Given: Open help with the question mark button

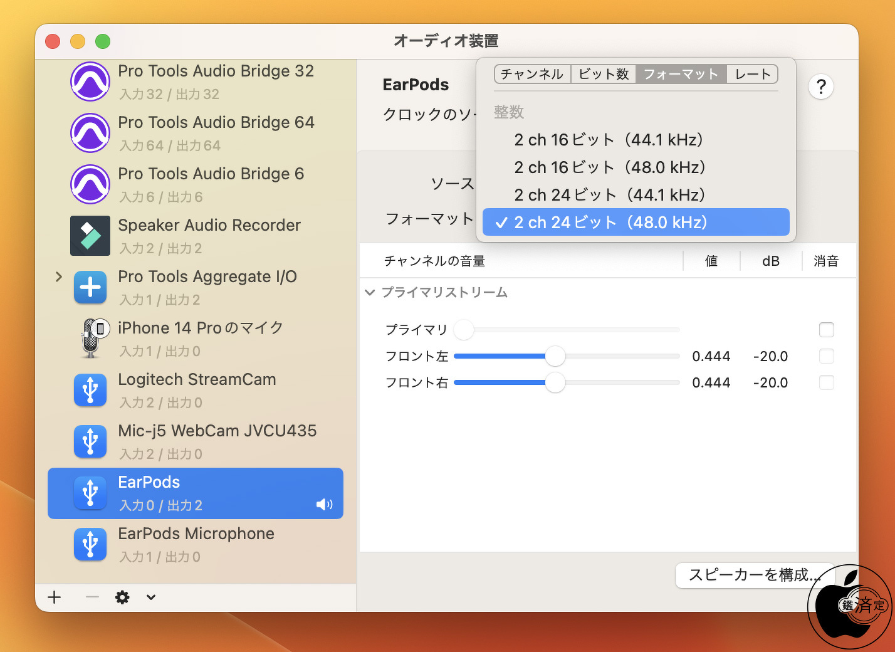Looking at the screenshot, I should (x=820, y=87).
